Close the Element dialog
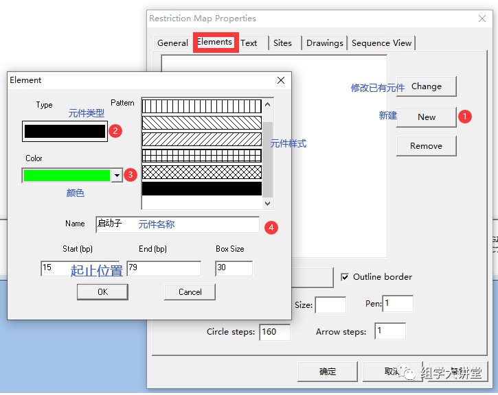The height and width of the screenshot is (395, 498). pos(280,80)
